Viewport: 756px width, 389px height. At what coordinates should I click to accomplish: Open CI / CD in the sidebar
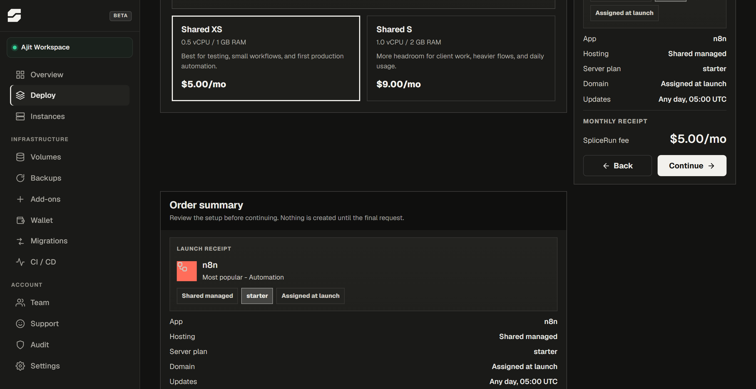tap(69, 262)
